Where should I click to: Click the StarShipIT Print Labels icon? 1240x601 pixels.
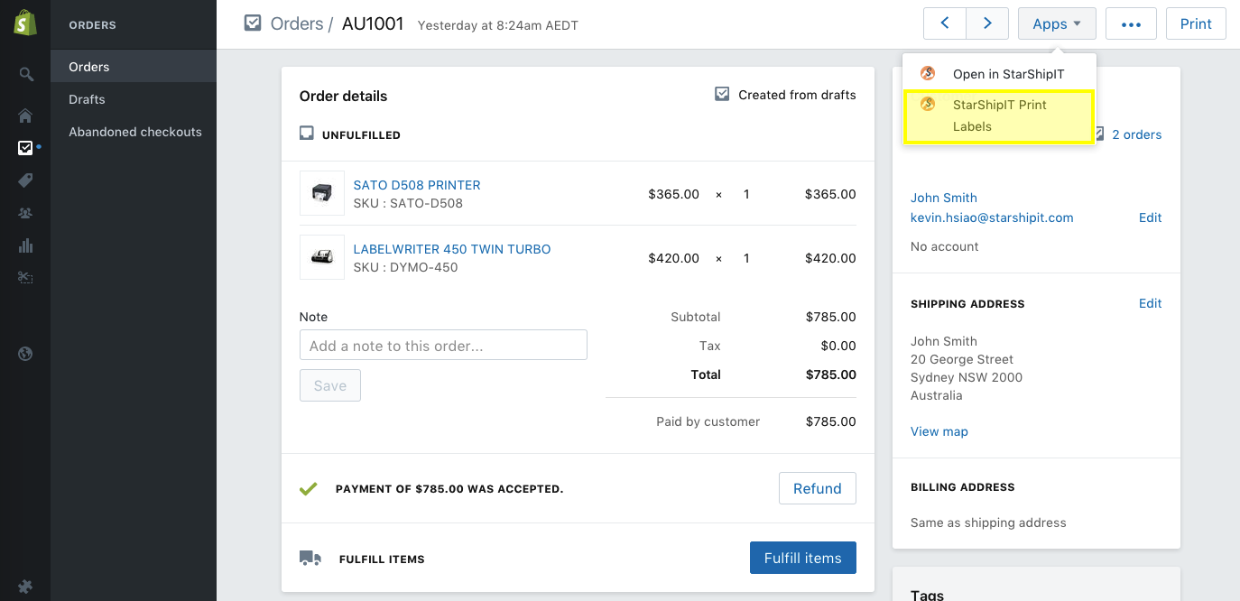pos(928,105)
